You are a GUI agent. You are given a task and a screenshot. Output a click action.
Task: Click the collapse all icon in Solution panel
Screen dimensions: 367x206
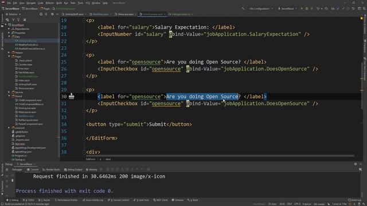pos(46,14)
